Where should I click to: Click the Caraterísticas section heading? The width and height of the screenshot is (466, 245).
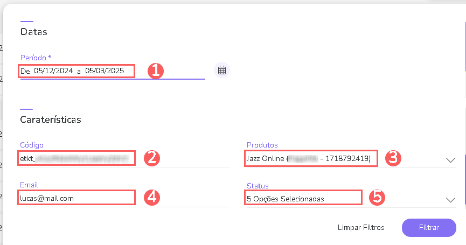[x=51, y=120]
